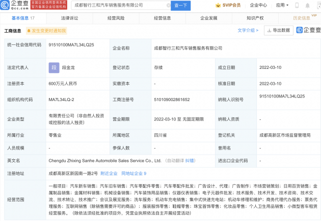The width and height of the screenshot is (321, 221).
Task: Select address 成都高新区新园南一路2号
Action: tap(73, 174)
